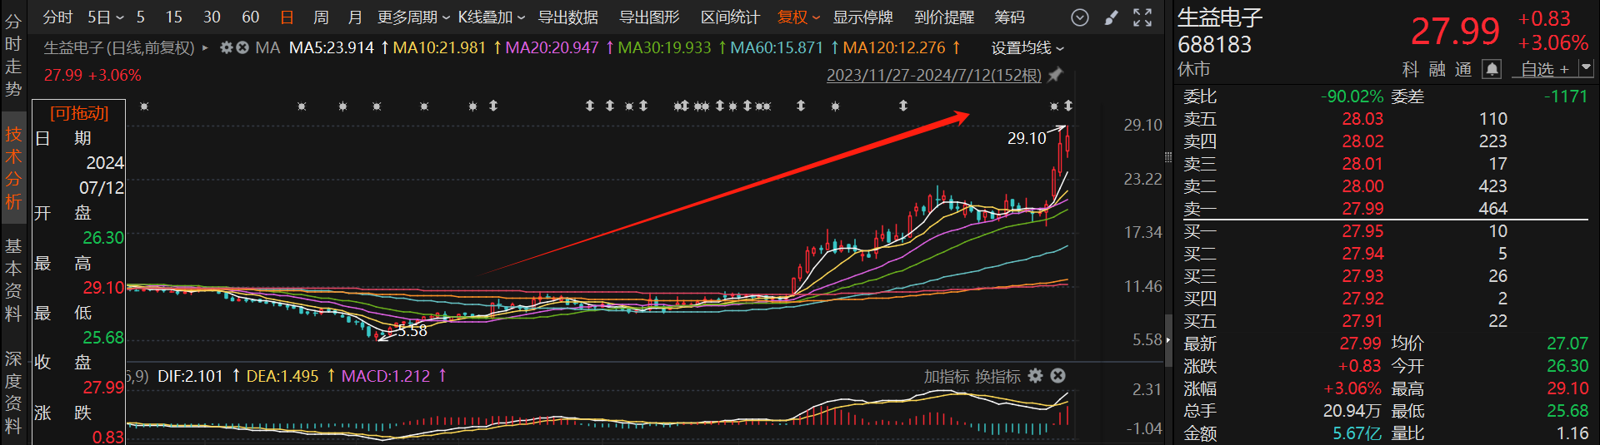The image size is (1600, 445).
Task: Click the 可拖动 panel header
Action: click(x=79, y=113)
